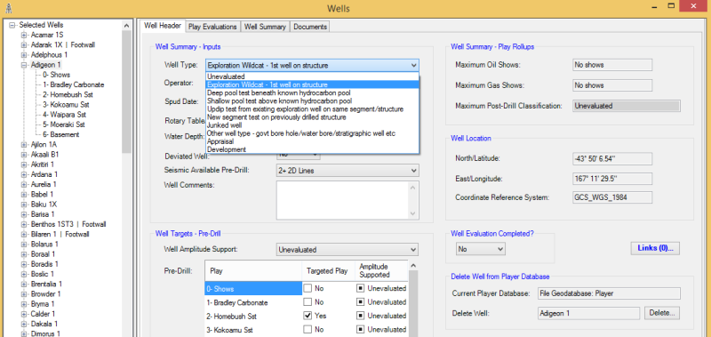711x337 pixels.
Task: Click the Delete... button
Action: coord(661,313)
